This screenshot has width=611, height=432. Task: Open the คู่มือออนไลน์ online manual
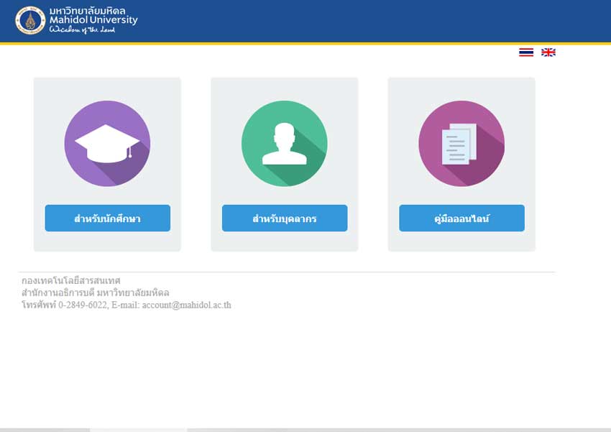461,219
